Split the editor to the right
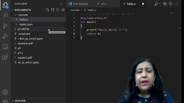This screenshot has height=103, width=184. (x=170, y=4)
